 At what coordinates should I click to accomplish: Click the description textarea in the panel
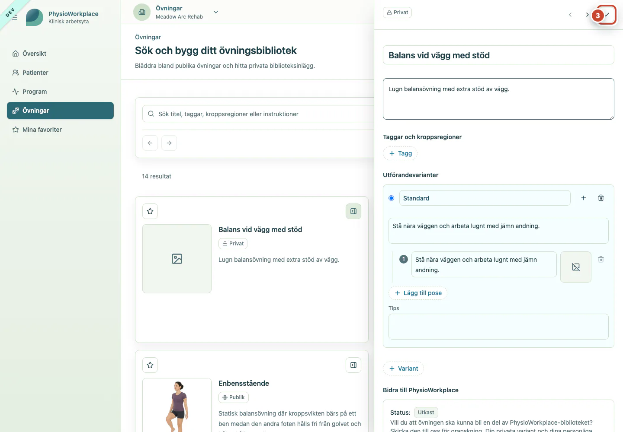[498, 99]
